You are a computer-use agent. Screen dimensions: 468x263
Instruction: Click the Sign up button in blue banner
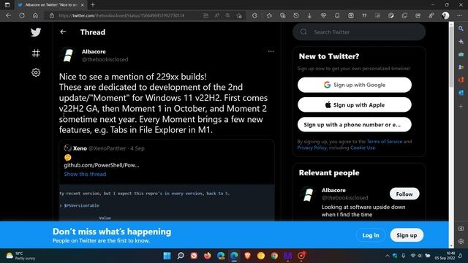pos(407,235)
